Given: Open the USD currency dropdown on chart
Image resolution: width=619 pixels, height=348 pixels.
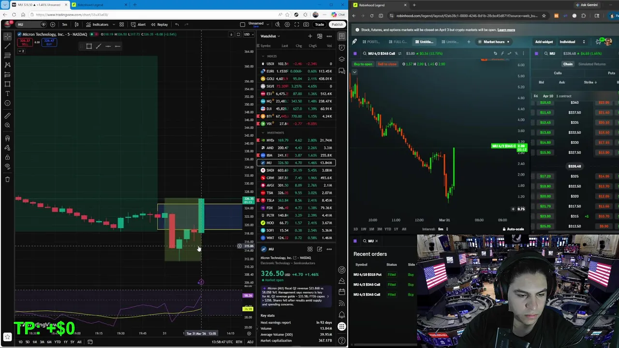Looking at the screenshot, I should 248,34.
